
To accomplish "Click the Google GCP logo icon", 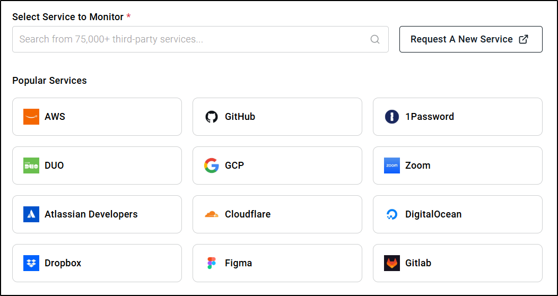I will pos(212,166).
